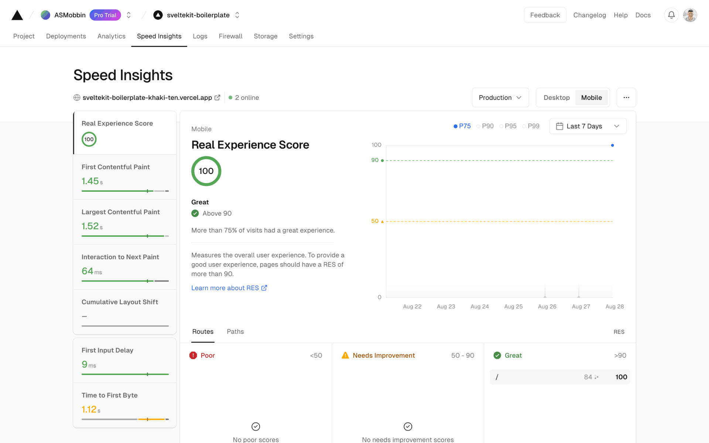Open the Last 7 Days date range dropdown
The height and width of the screenshot is (443, 709).
pyautogui.click(x=588, y=126)
